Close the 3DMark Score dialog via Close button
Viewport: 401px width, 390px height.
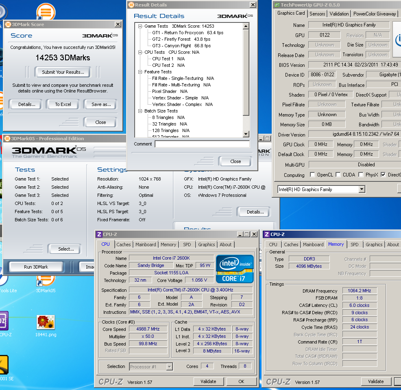tap(100, 122)
